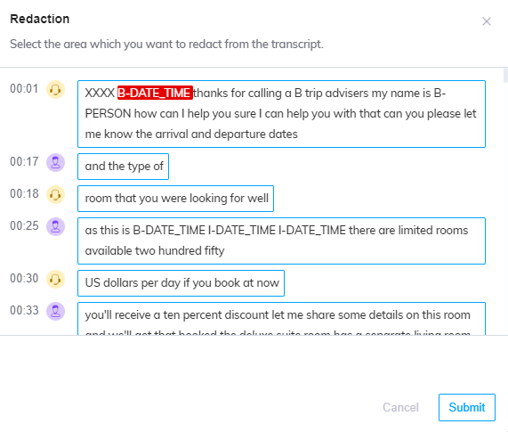Click the 00:33 timestamp
Image resolution: width=508 pixels, height=432 pixels.
[24, 310]
